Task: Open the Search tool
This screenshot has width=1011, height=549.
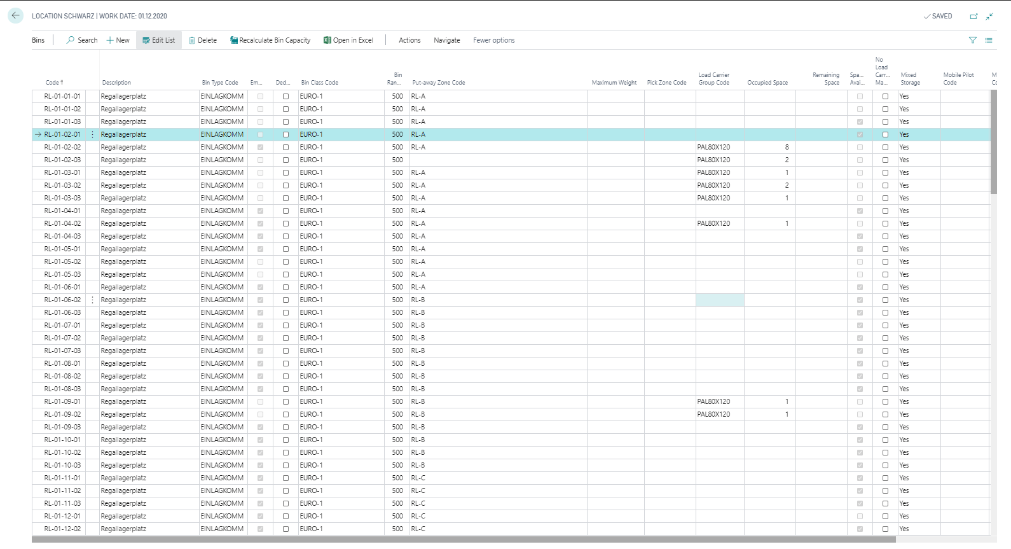Action: [x=82, y=40]
